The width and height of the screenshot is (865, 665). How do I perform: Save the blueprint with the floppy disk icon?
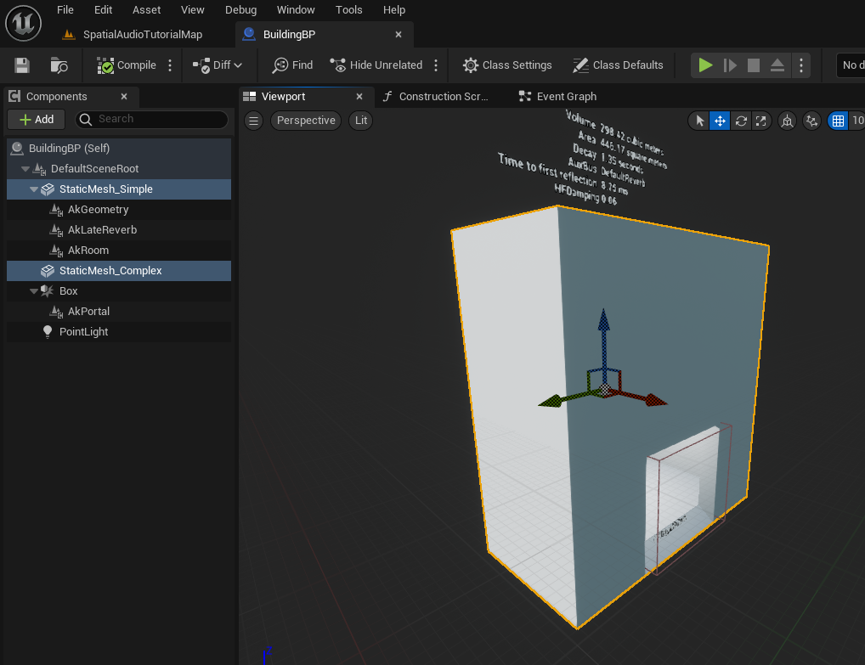[x=22, y=65]
